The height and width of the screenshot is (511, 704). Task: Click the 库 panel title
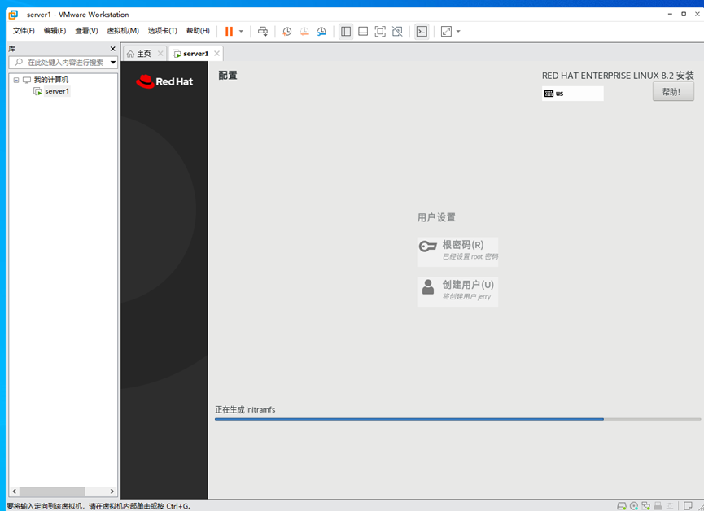coord(12,49)
